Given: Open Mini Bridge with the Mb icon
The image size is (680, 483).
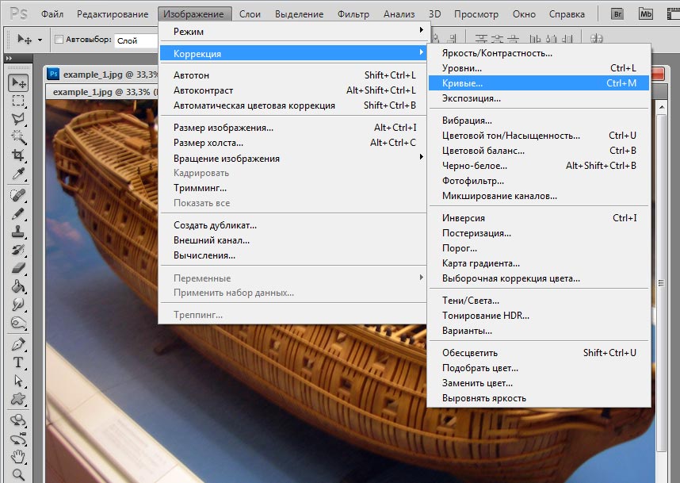Looking at the screenshot, I should coord(646,14).
